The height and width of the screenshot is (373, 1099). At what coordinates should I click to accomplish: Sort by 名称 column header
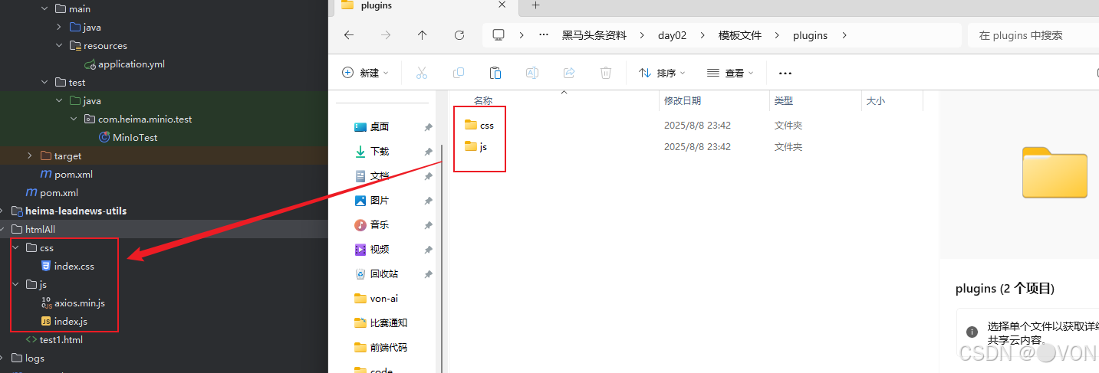click(482, 100)
